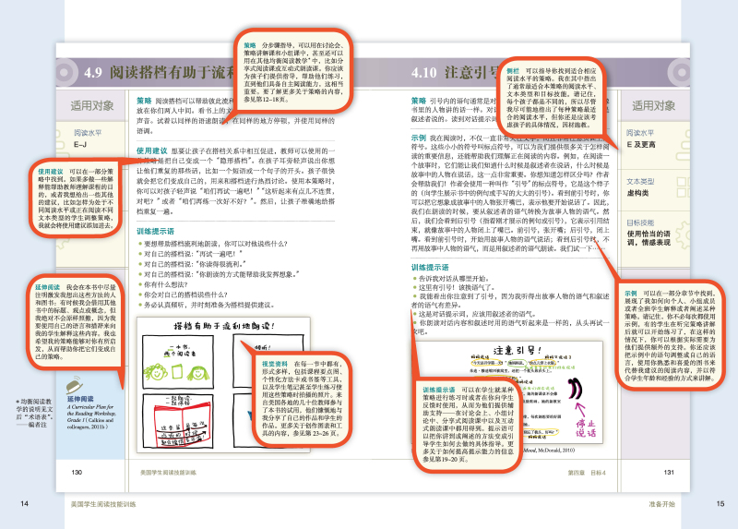Click 适用对象 heading above 'E 及更高'

pos(653,105)
